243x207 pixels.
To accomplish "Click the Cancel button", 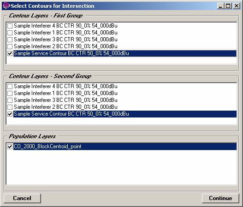I will (x=22, y=198).
